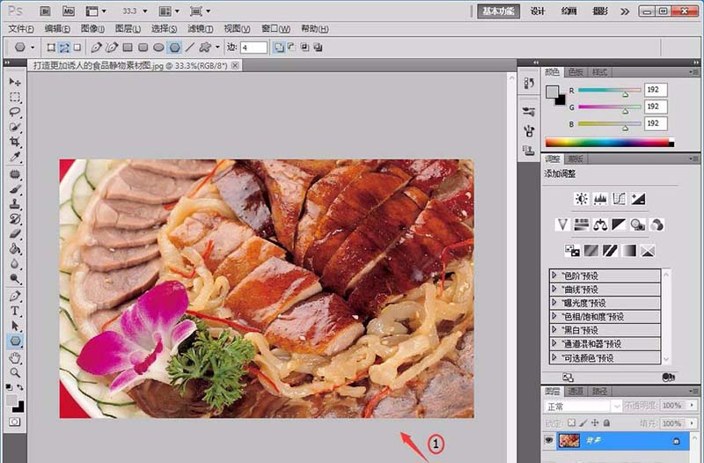Add a Curves adjustment
704x463 pixels.
pos(619,200)
